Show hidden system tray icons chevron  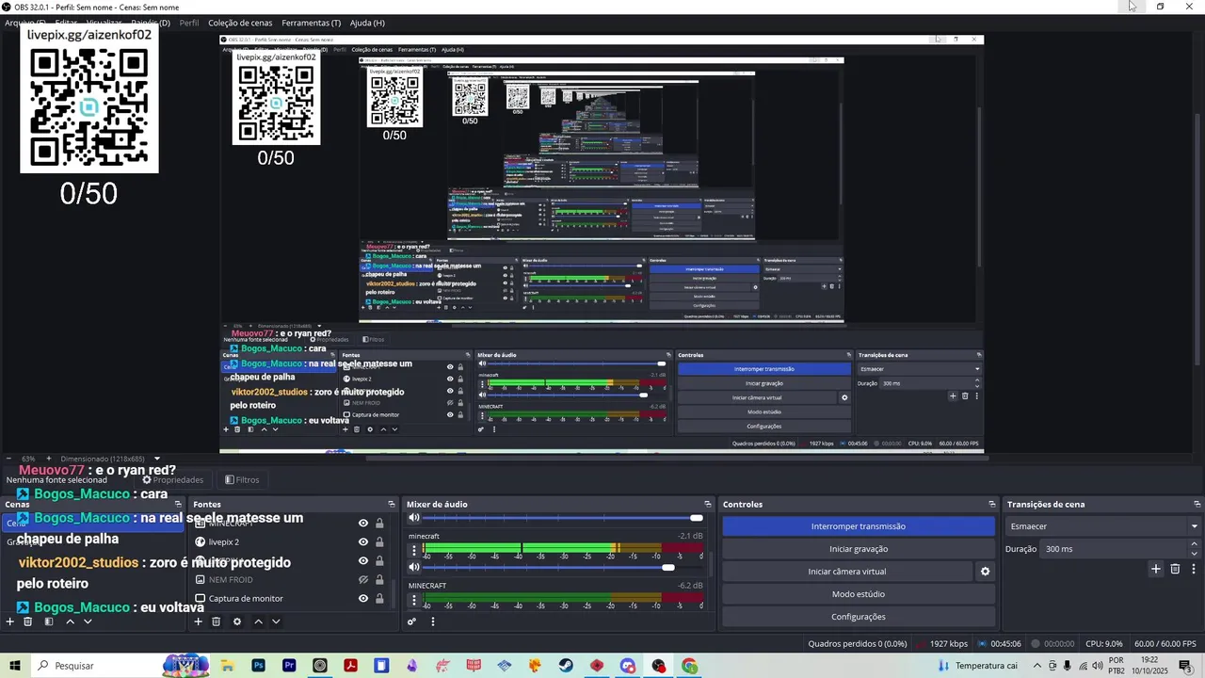[1036, 666]
